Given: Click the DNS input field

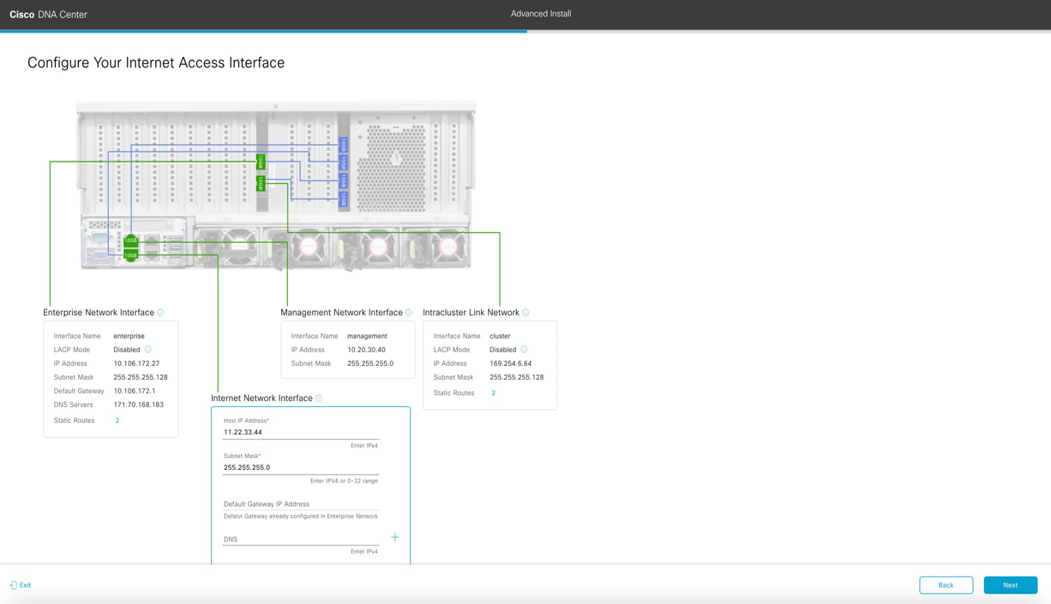Looking at the screenshot, I should click(x=300, y=539).
